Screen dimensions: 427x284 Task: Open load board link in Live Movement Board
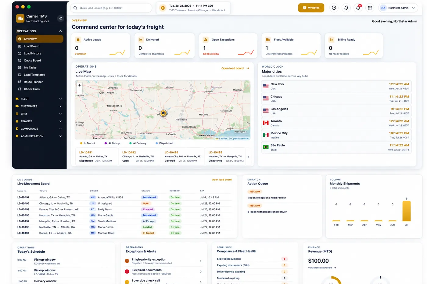point(222,180)
